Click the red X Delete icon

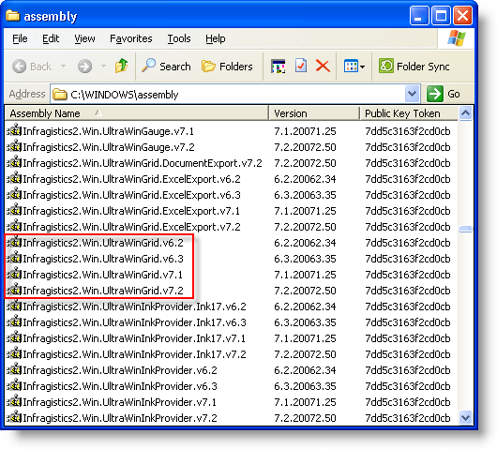point(323,67)
